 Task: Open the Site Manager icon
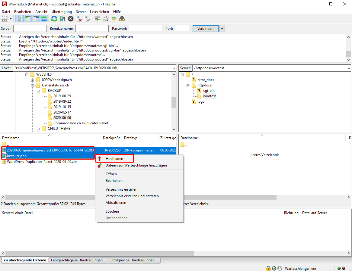point(5,19)
